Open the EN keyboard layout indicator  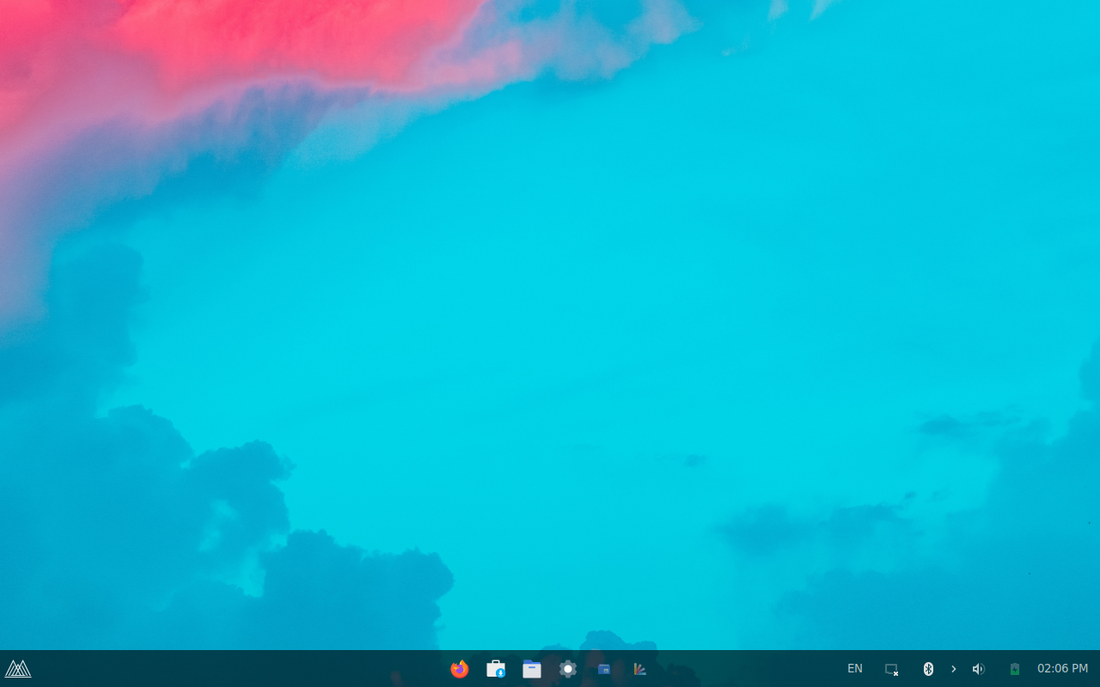855,669
